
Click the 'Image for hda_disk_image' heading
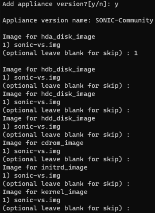click(x=49, y=37)
